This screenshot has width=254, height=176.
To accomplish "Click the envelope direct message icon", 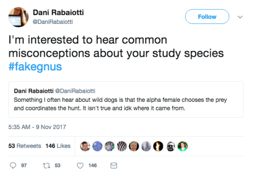I will 114,166.
